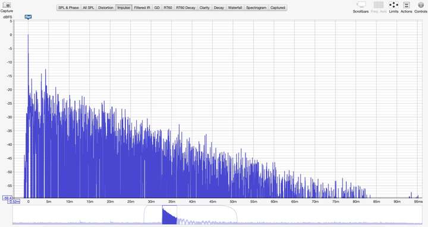Open the Filtered IR tab
The image size is (428, 227).
[x=142, y=8]
